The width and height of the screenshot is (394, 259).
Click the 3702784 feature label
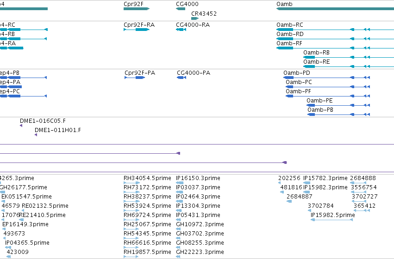(x=321, y=206)
